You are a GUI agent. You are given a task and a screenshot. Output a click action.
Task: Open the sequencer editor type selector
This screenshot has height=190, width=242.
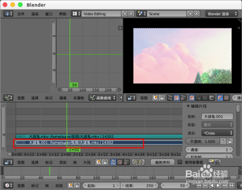click(8, 162)
